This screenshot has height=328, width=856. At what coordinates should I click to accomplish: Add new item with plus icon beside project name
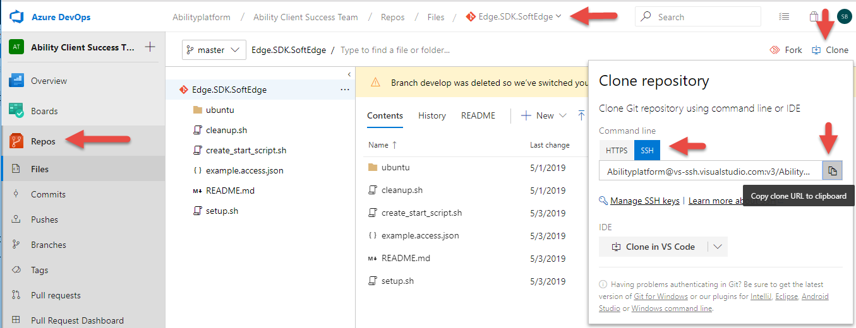pyautogui.click(x=150, y=47)
